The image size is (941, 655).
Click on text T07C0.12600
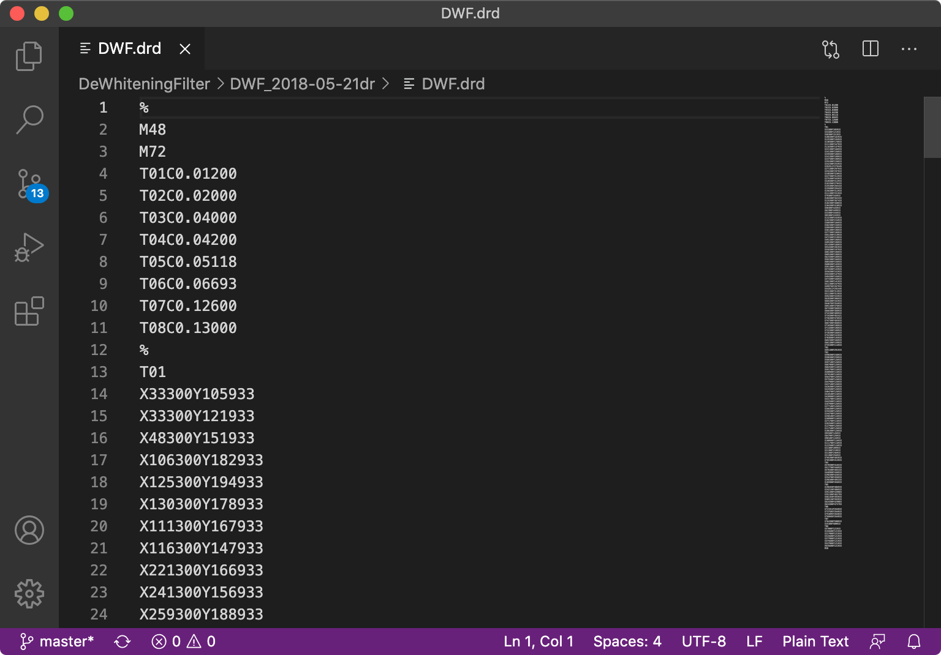[188, 306]
